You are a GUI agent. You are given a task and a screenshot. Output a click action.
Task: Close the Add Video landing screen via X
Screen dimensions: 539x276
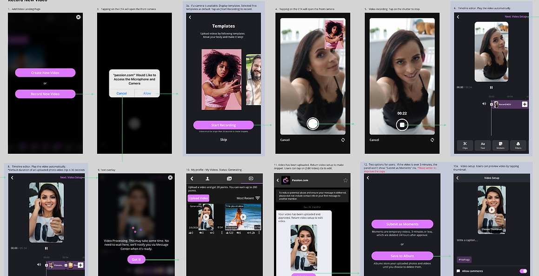(x=79, y=17)
